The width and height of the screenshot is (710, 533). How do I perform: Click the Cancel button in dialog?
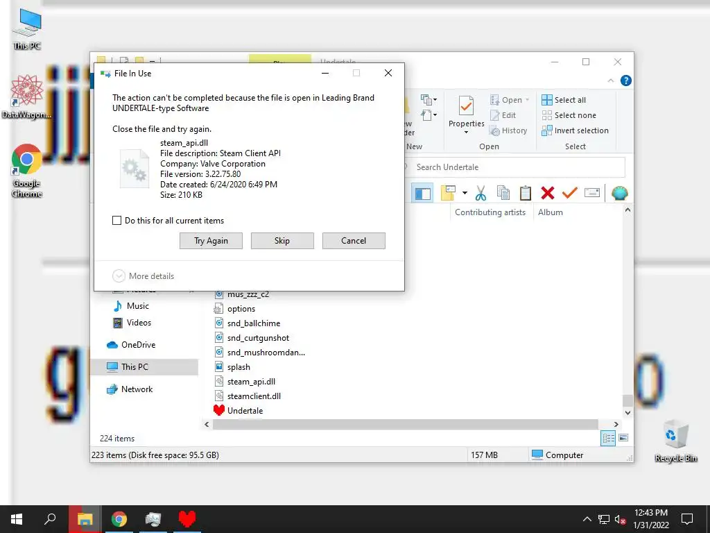click(354, 241)
